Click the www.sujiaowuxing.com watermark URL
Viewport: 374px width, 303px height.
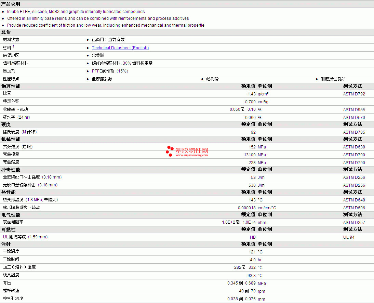(192, 155)
